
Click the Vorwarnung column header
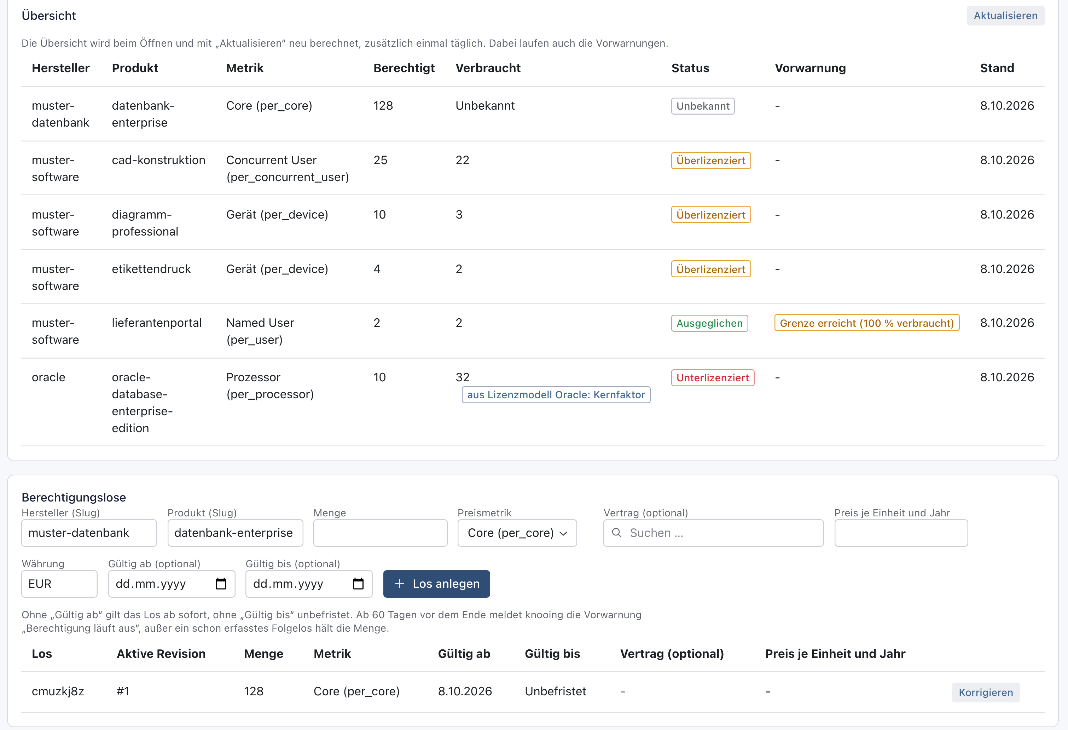[810, 68]
